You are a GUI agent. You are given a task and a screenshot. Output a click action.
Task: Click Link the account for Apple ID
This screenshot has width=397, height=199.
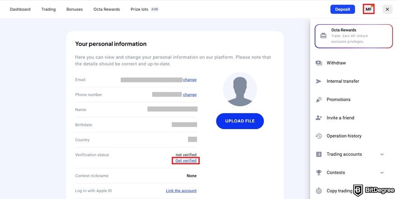(x=181, y=191)
